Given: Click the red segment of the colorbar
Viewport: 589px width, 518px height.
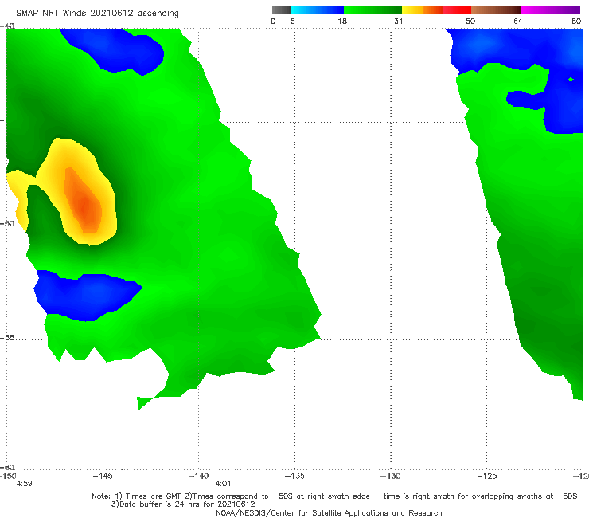Looking at the screenshot, I should pos(457,10).
